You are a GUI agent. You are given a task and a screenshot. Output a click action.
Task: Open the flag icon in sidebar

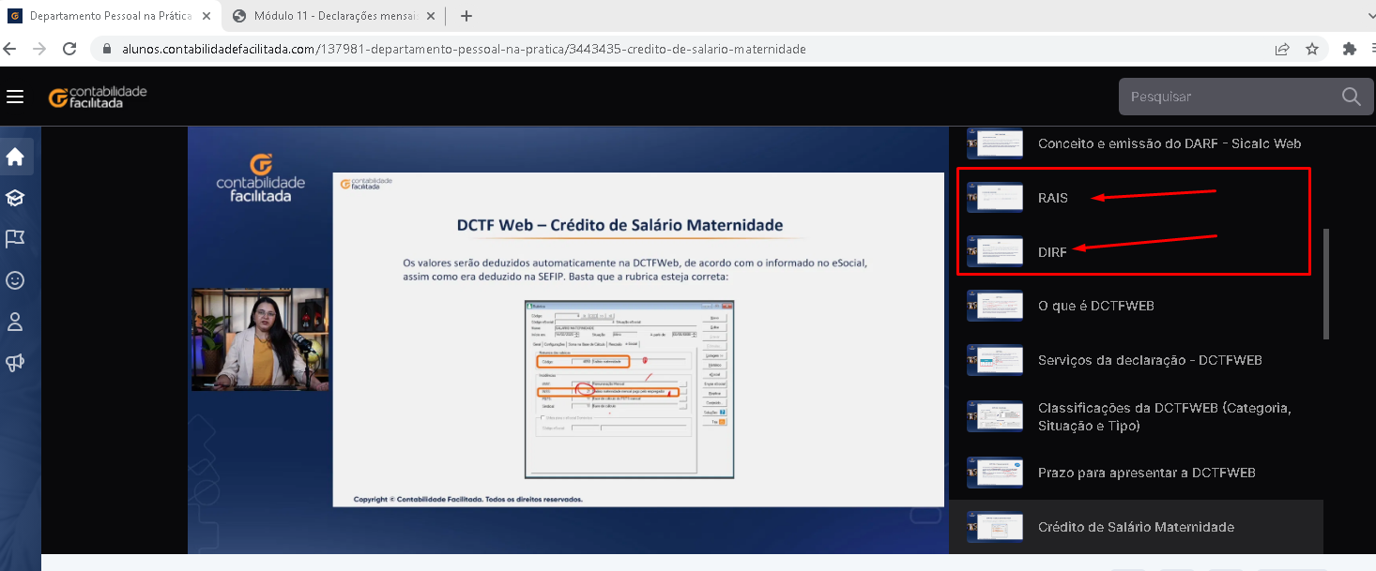click(15, 239)
